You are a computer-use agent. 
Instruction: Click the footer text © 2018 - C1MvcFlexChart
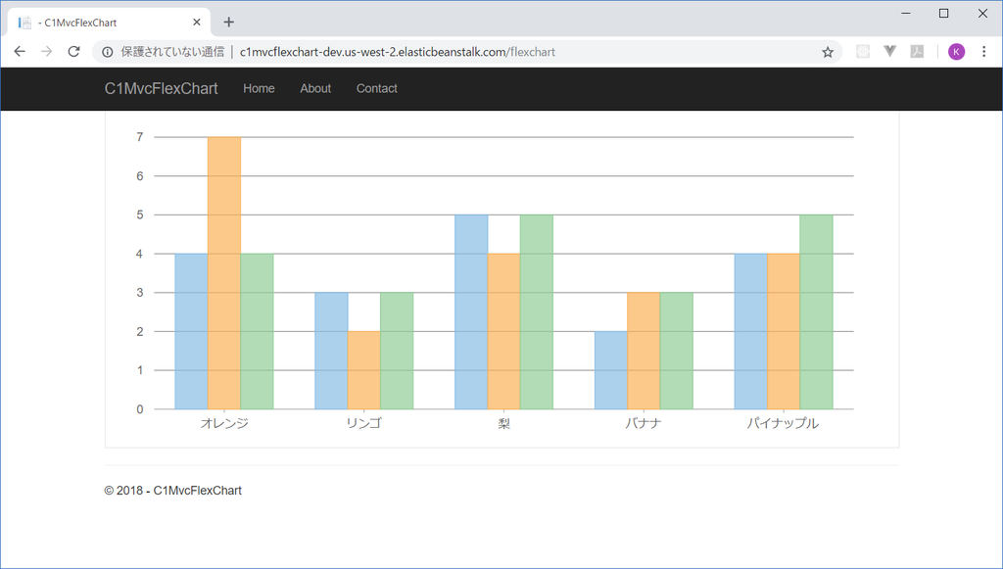click(172, 491)
